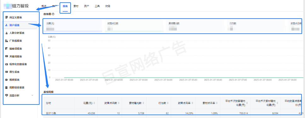The height and width of the screenshot is (118, 305).
Task: Switch to the 财务 top tab
Action: [x=108, y=6]
